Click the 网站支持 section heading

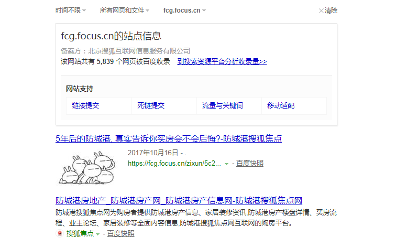point(80,89)
